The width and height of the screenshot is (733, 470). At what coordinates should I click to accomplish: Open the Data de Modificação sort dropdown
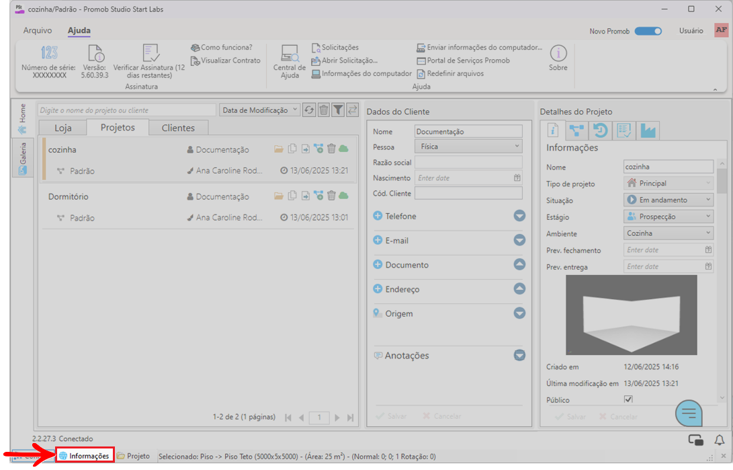pos(259,110)
